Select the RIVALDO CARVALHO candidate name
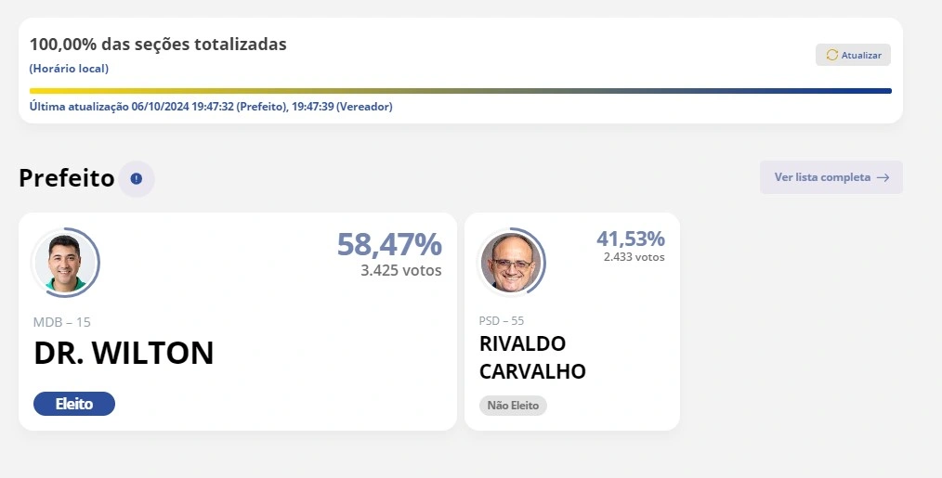This screenshot has width=942, height=478. [x=532, y=357]
